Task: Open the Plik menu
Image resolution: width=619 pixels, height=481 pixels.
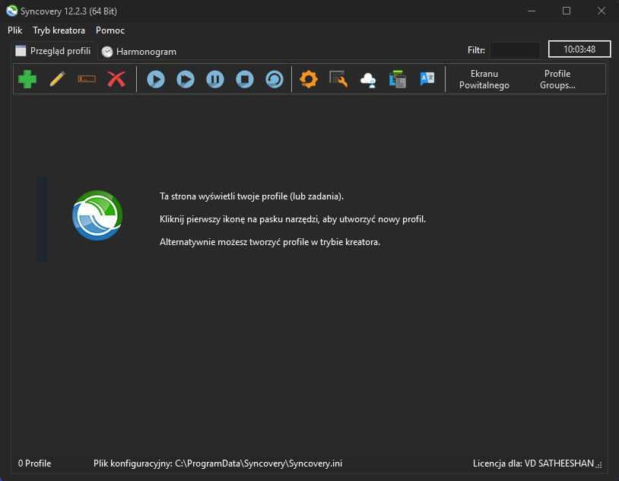Action: click(x=15, y=30)
